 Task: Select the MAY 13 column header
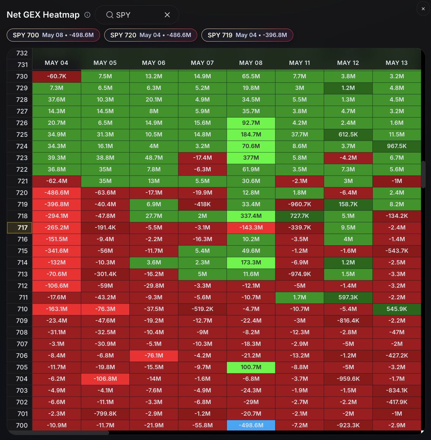397,63
